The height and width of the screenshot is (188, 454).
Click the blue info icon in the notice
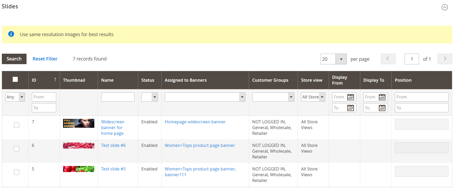tap(11, 34)
